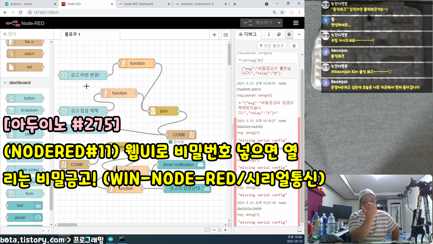This screenshot has width=433, height=244.
Task: Open a new browser tab
Action: [235, 4]
